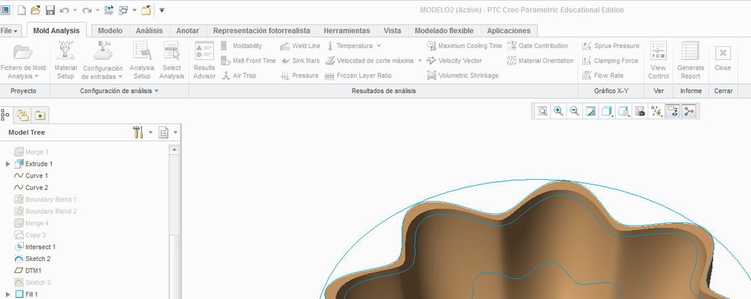The width and height of the screenshot is (751, 299).
Task: Open a file with the folder icon
Action: click(35, 9)
